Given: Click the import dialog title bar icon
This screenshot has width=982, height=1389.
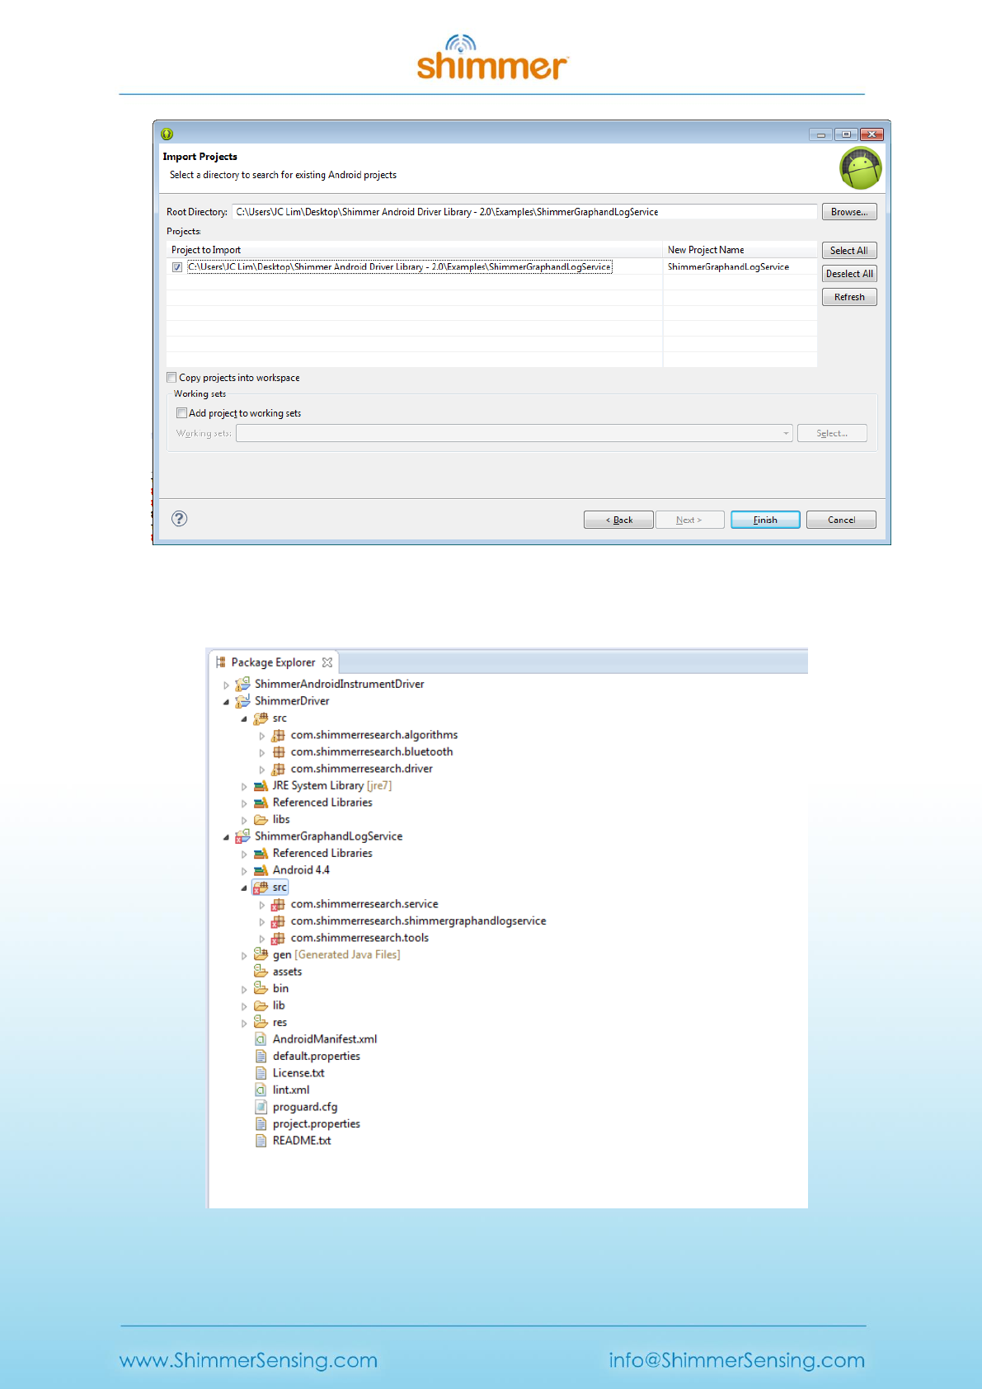Looking at the screenshot, I should (x=167, y=134).
